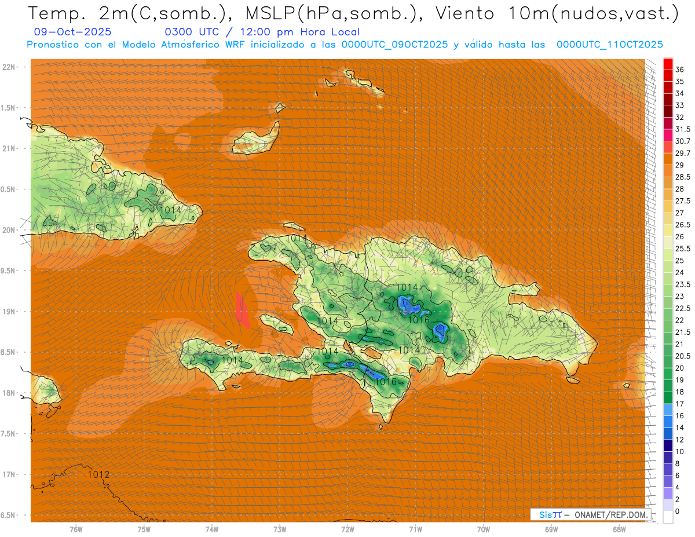Select the bright red swatch above 36
695x537 pixels.
tap(668, 63)
